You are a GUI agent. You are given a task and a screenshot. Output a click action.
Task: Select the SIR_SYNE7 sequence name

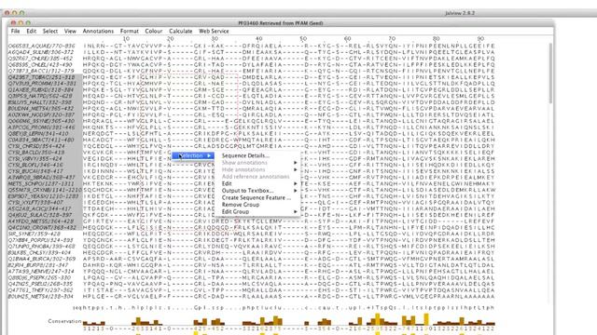tap(35, 234)
